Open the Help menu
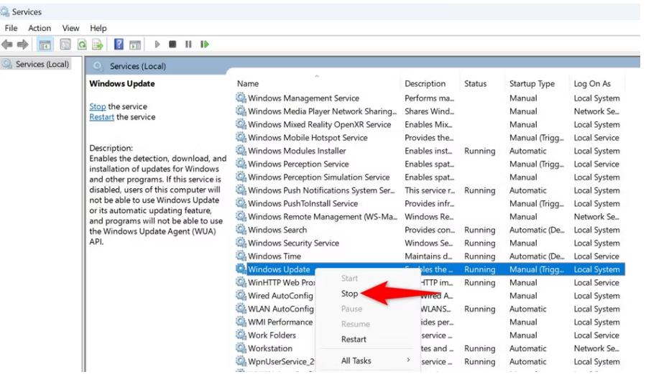This screenshot has width=646, height=382. tap(98, 28)
